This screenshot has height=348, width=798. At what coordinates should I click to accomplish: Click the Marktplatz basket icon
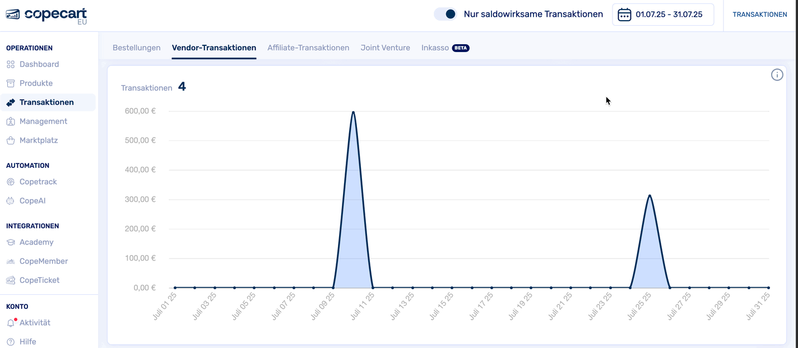[x=11, y=140]
